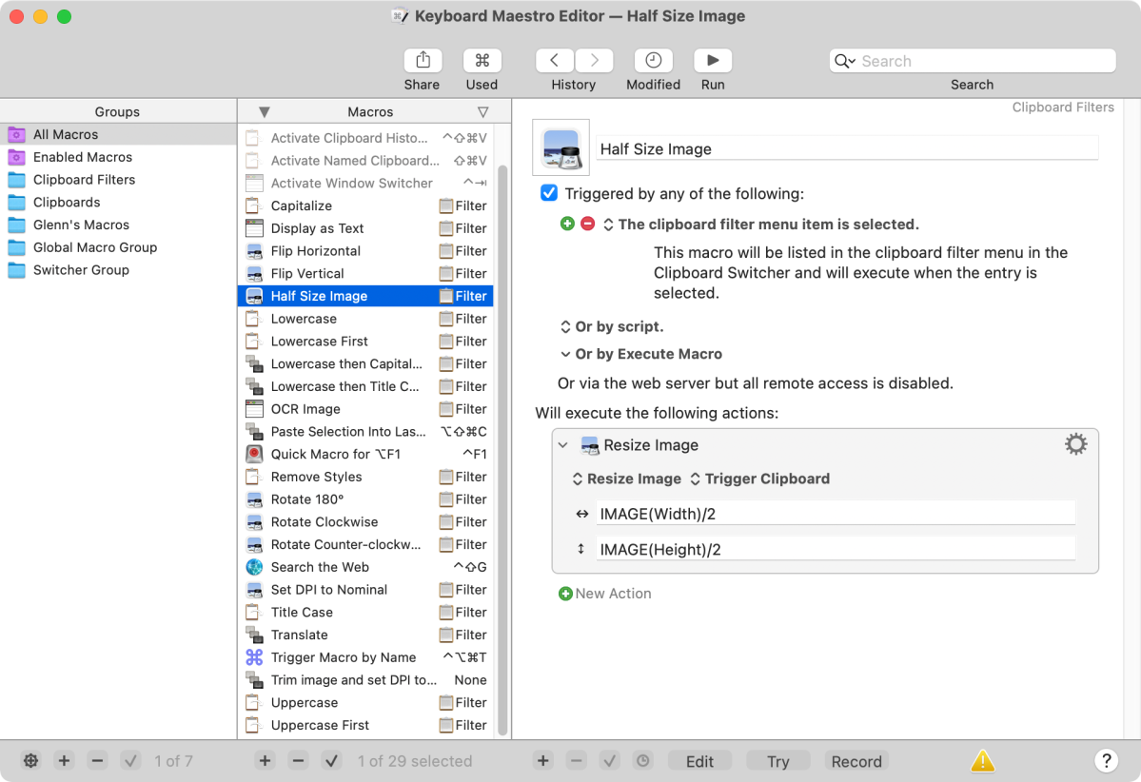Click the action timer clock button
Screen dimensions: 1141x782
(642, 761)
